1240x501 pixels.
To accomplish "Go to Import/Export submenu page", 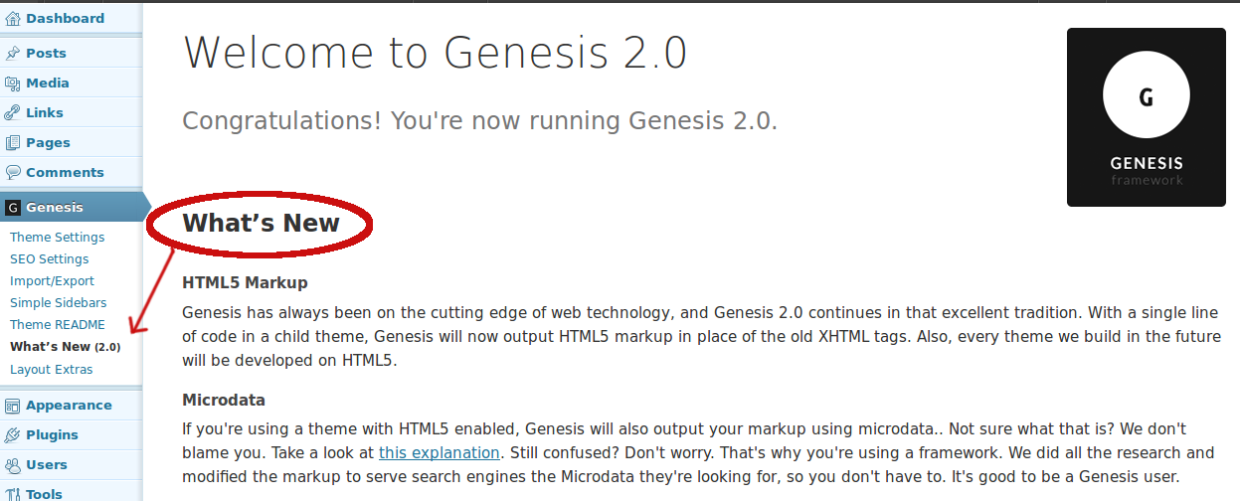I will click(x=52, y=280).
